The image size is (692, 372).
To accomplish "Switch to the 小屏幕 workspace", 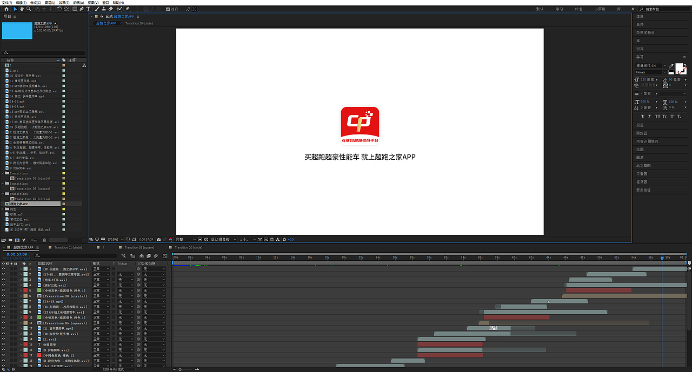I will [600, 9].
